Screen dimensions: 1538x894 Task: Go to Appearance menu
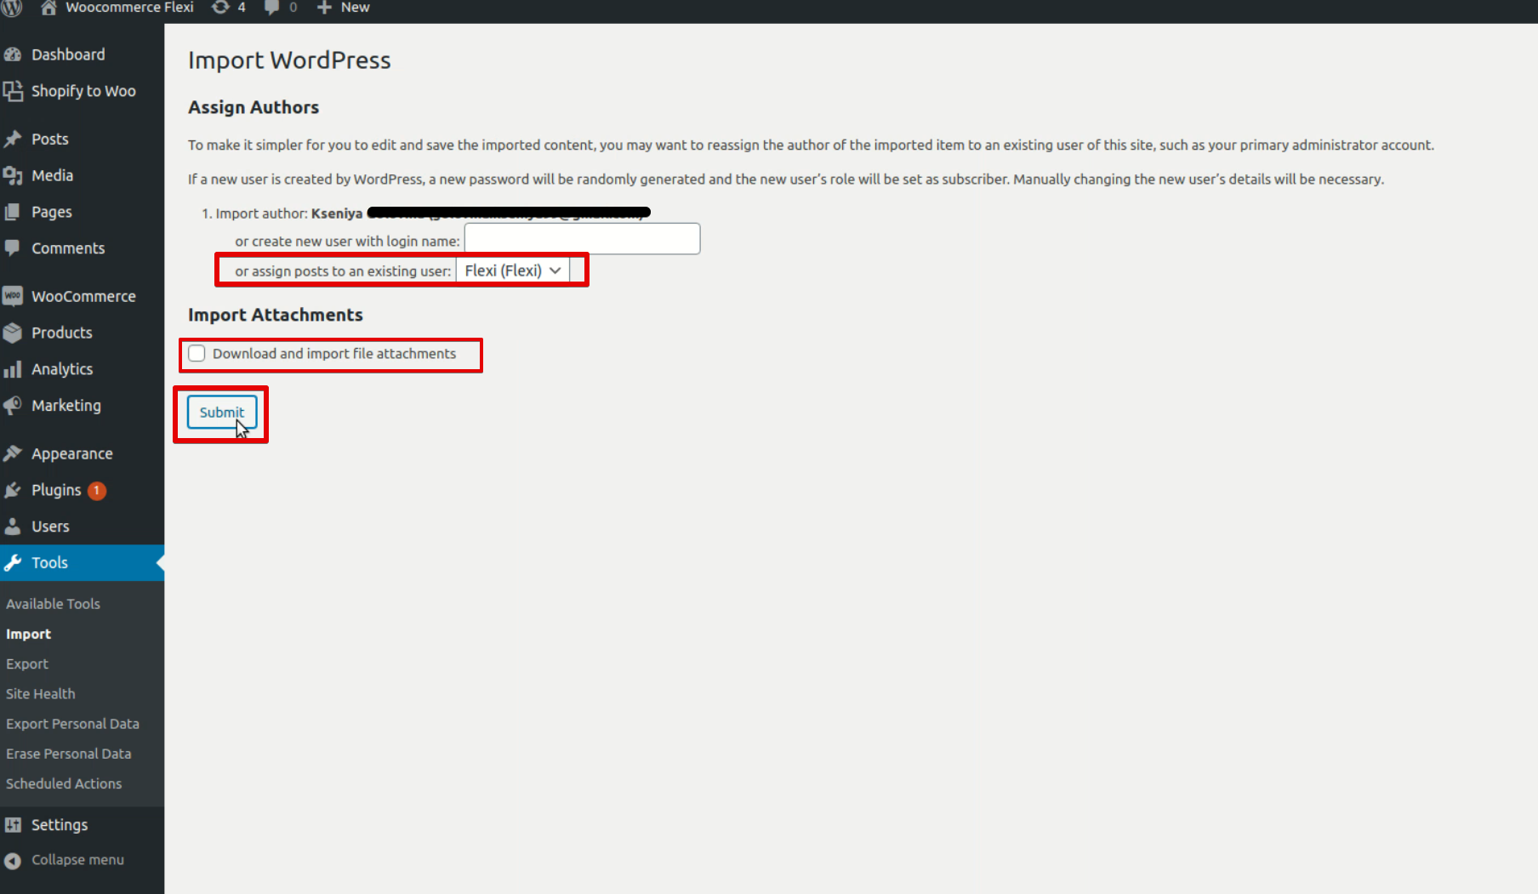click(72, 453)
